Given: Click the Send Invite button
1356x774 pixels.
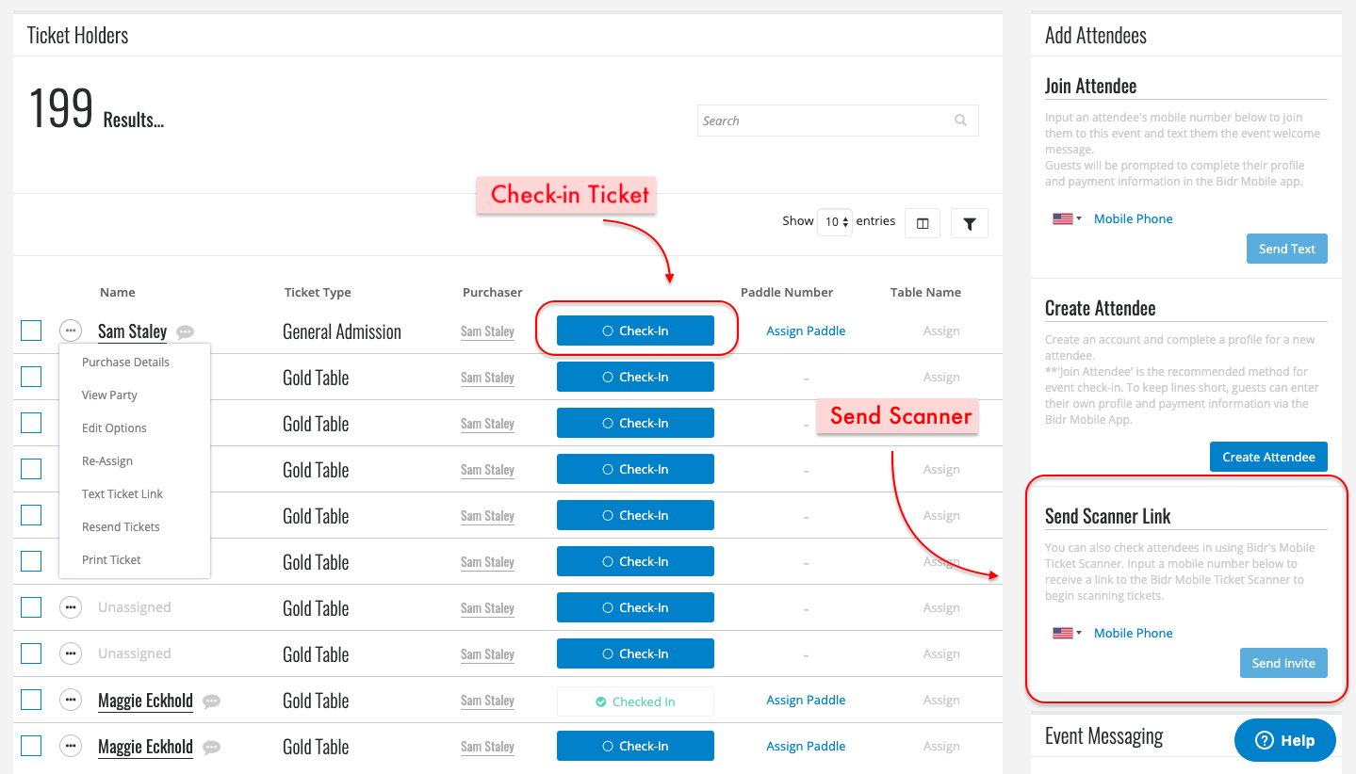Looking at the screenshot, I should [x=1283, y=663].
